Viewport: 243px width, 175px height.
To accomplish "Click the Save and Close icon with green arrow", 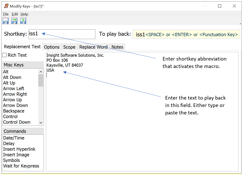I will click(x=14, y=21).
